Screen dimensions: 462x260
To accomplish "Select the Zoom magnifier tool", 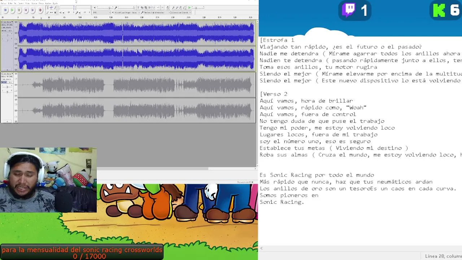I will point(47,13).
